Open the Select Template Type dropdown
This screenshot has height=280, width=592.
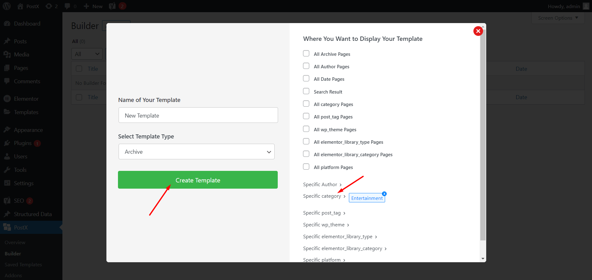197,152
